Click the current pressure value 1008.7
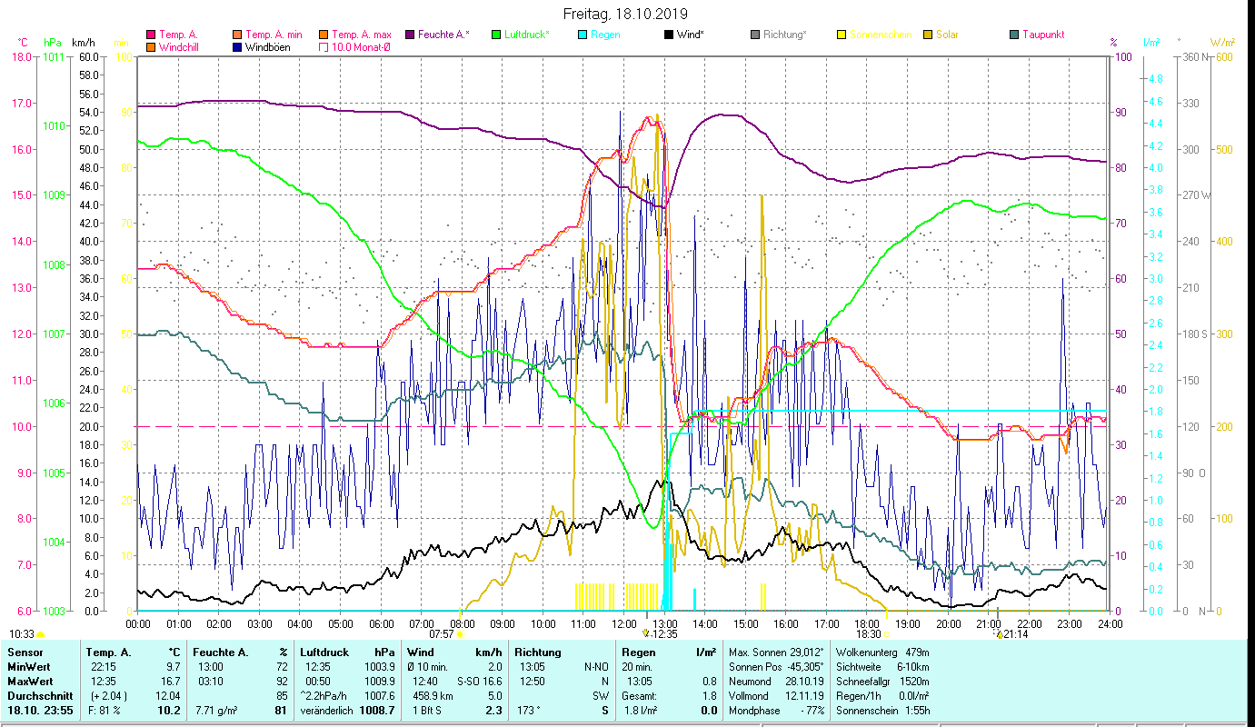 375,711
